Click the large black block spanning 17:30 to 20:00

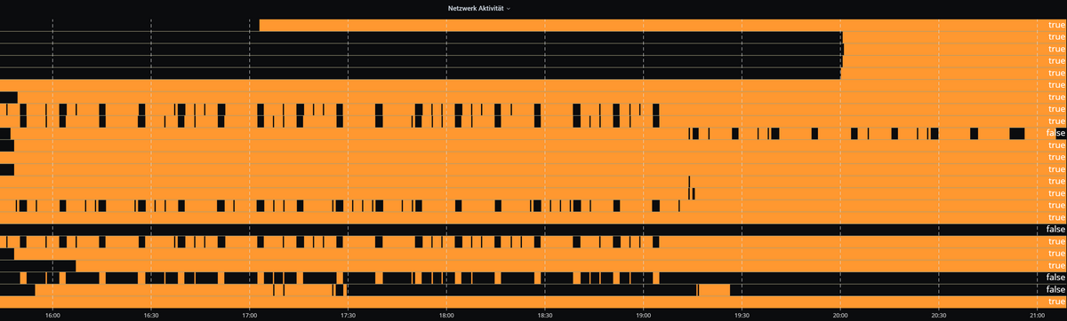tap(595, 55)
